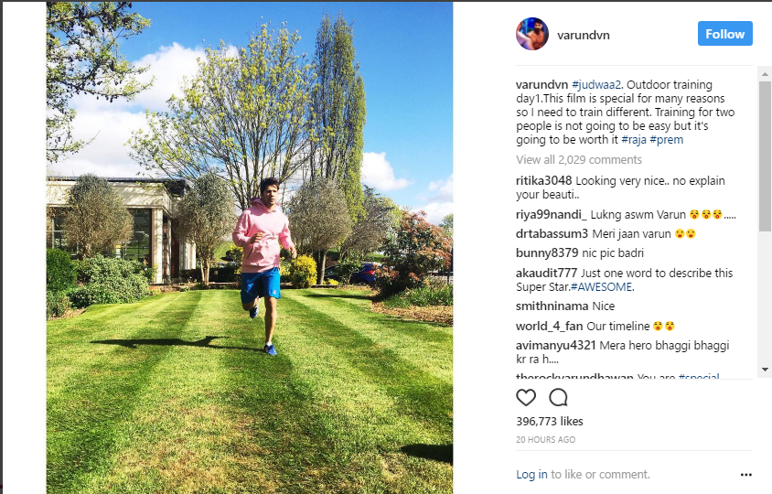Open the #prem hashtag link
Screen dimensions: 772x494
coord(666,139)
